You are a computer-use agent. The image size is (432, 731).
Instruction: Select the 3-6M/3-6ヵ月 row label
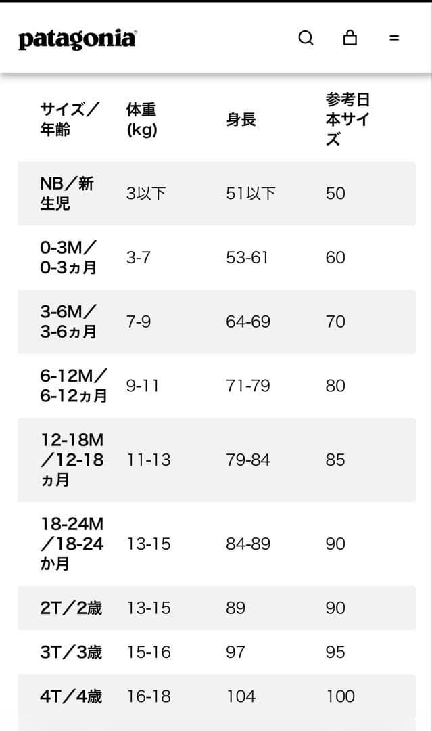68,322
